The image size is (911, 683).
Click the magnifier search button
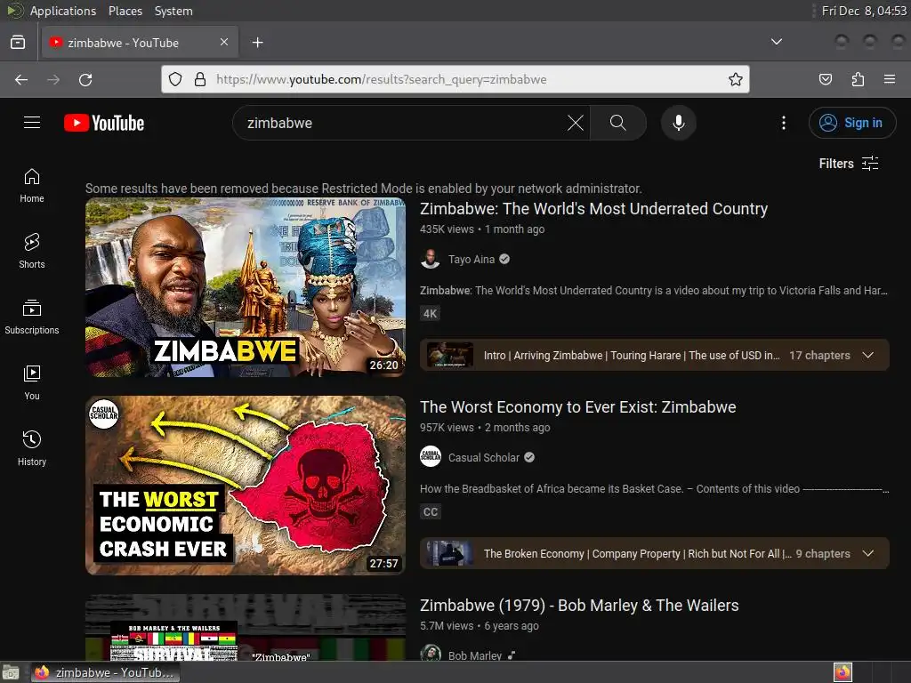pyautogui.click(x=617, y=123)
